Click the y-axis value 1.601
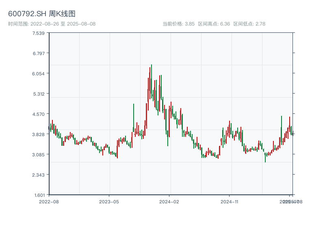Screen dimensions: 325x243 (x=39, y=195)
